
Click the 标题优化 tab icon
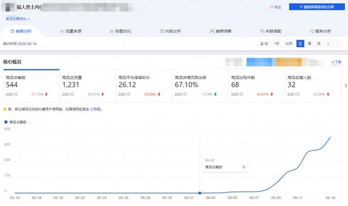coord(112,31)
